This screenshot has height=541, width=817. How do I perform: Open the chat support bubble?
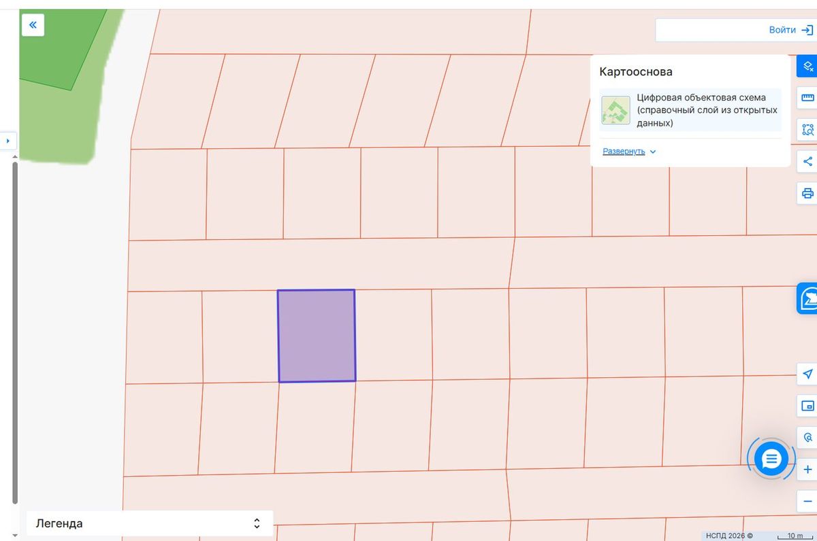(771, 460)
